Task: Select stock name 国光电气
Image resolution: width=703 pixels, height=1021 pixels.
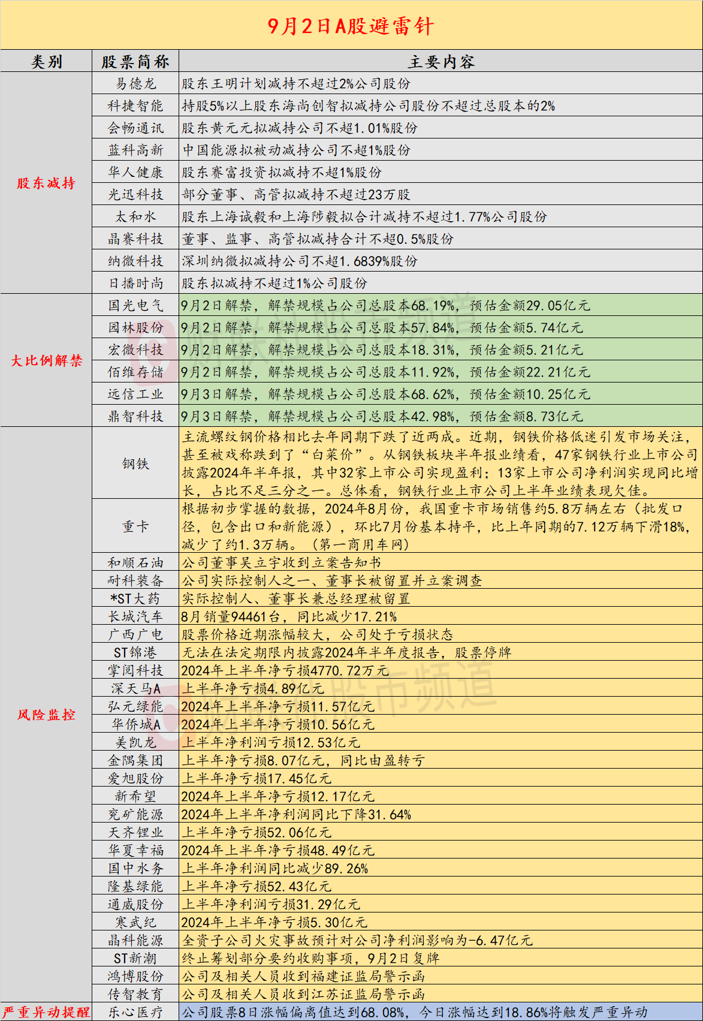Action: point(135,306)
